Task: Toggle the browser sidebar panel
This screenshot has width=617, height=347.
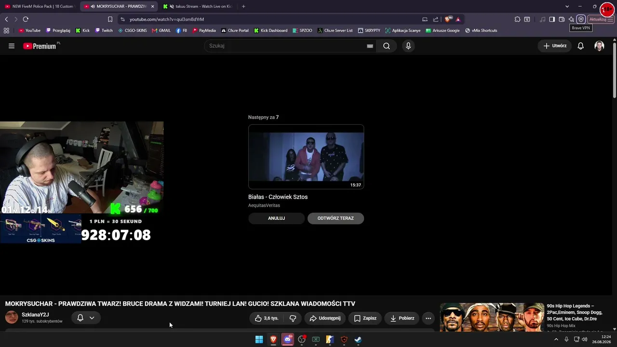Action: (552, 19)
